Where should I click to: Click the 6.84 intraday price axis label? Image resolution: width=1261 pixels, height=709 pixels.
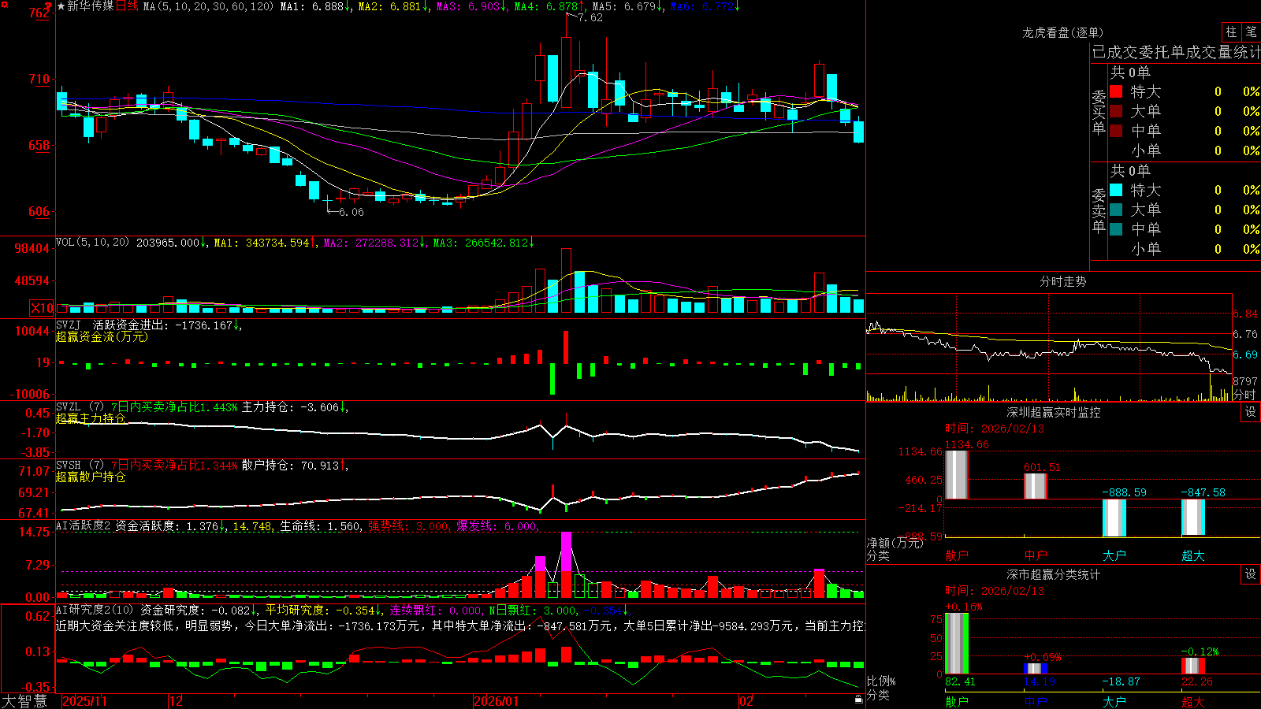pos(1246,314)
